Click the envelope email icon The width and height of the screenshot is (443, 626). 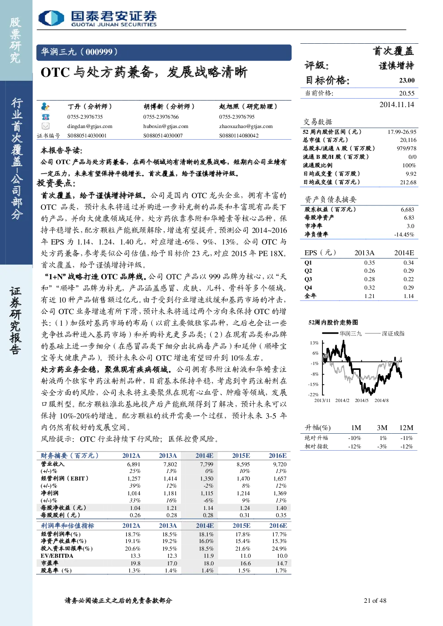pyautogui.click(x=45, y=126)
